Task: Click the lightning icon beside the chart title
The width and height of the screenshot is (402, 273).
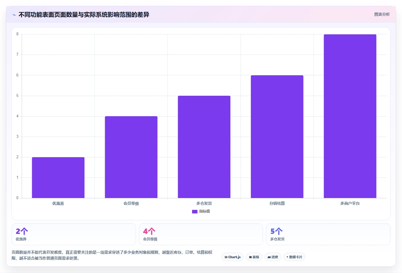Action: (x=14, y=15)
